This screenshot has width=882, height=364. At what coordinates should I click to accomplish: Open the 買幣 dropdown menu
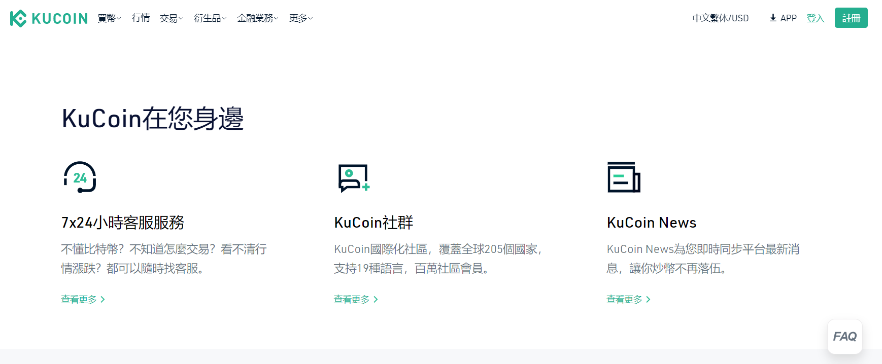[x=109, y=18]
